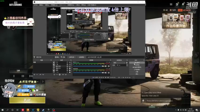200x112 pixels.
Task: Pop out the 转场特效 transitions dock
Action: pyautogui.click(x=127, y=60)
